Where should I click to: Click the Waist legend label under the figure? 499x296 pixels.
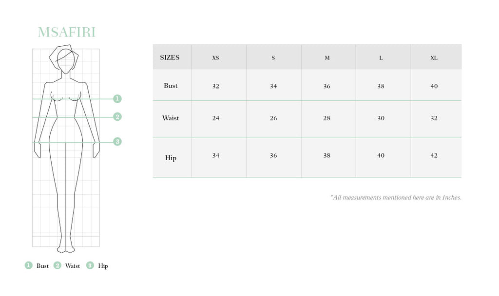[x=73, y=266]
